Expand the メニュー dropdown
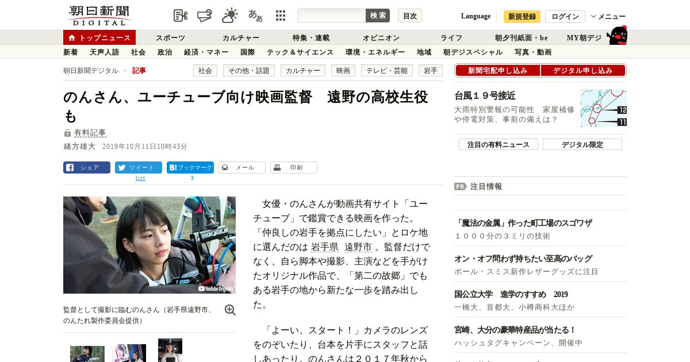Screen dimensions: 690x362 click(608, 17)
